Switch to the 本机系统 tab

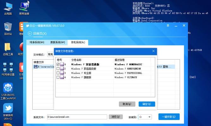(x=78, y=42)
